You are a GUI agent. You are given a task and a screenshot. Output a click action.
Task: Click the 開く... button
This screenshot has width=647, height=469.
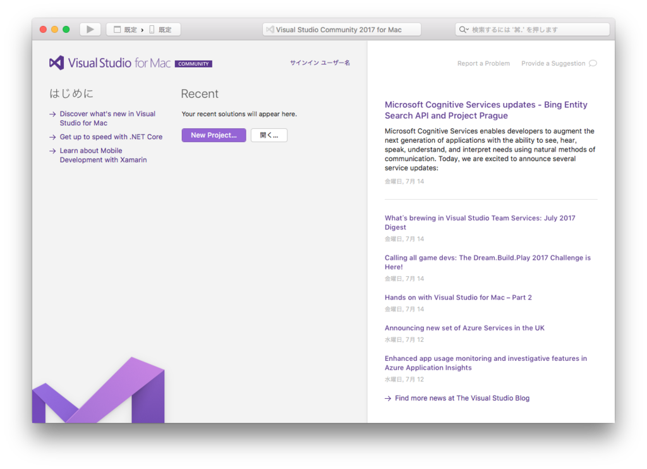click(269, 135)
